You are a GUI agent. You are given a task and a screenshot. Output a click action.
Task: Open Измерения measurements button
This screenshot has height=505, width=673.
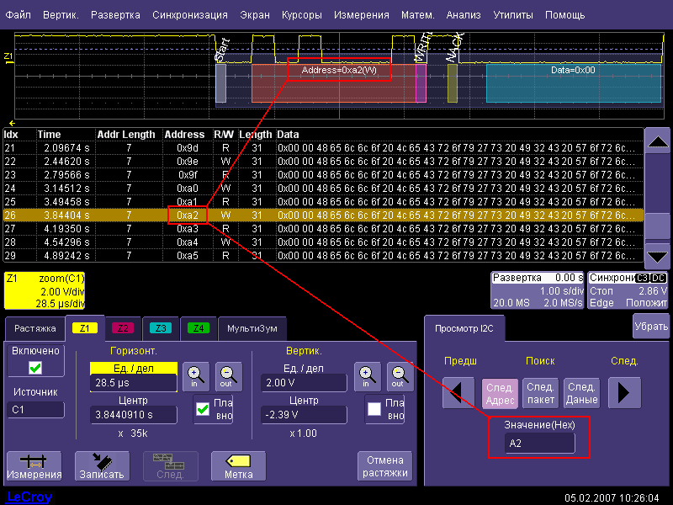point(34,465)
